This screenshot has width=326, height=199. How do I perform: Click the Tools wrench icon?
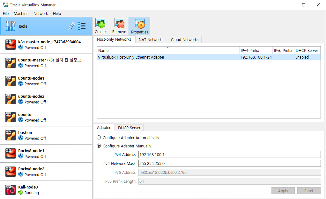click(x=11, y=26)
